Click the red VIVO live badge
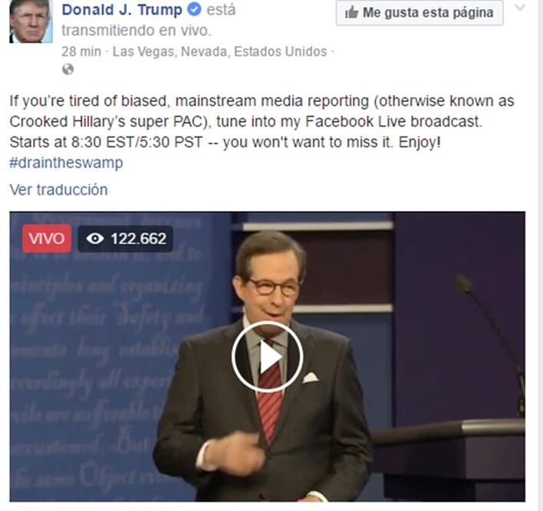Viewport: 543px width, 511px height. tap(47, 239)
